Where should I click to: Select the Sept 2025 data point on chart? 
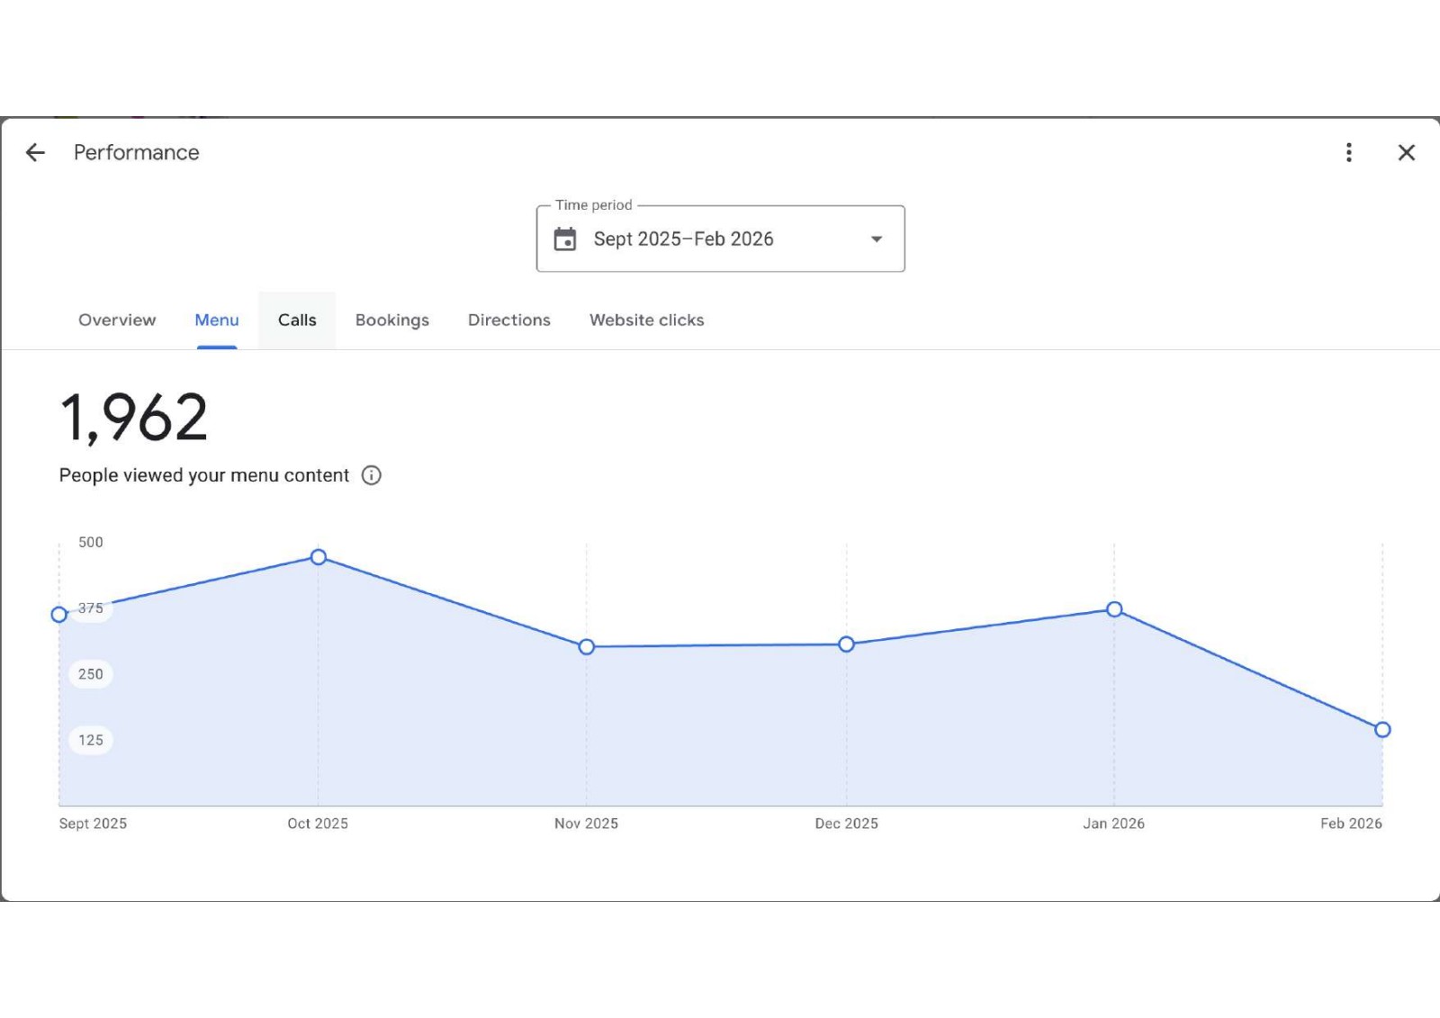coord(59,615)
